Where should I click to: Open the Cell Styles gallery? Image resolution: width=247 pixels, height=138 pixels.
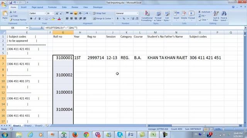(167, 16)
